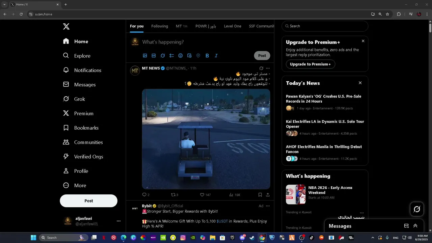View analytics of MT NEWS post
432x243 pixels.
[235, 195]
